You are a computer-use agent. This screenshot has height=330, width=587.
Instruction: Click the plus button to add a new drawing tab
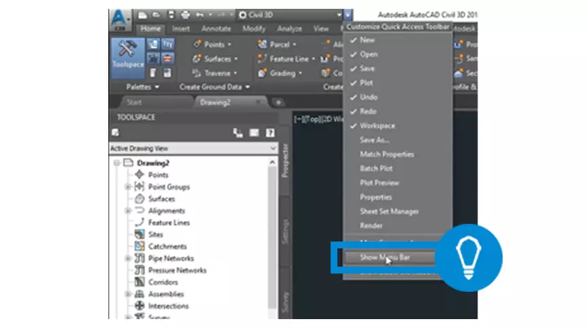[x=278, y=102]
